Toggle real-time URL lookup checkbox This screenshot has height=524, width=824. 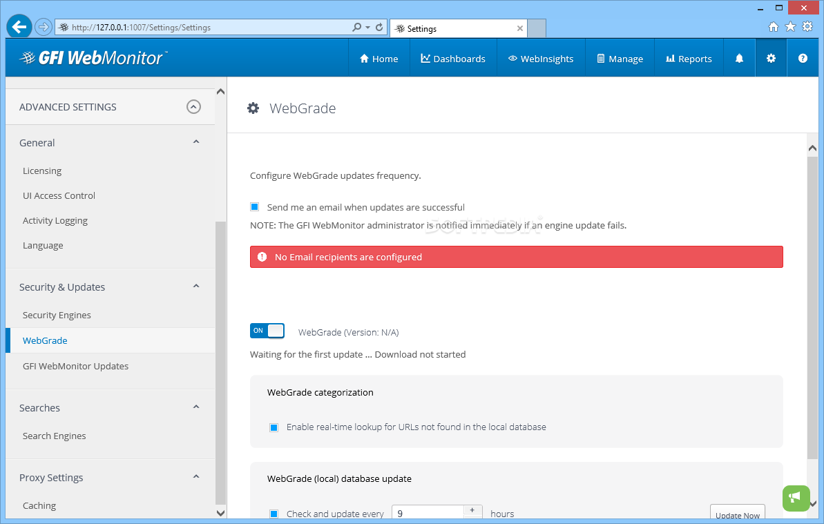[274, 427]
